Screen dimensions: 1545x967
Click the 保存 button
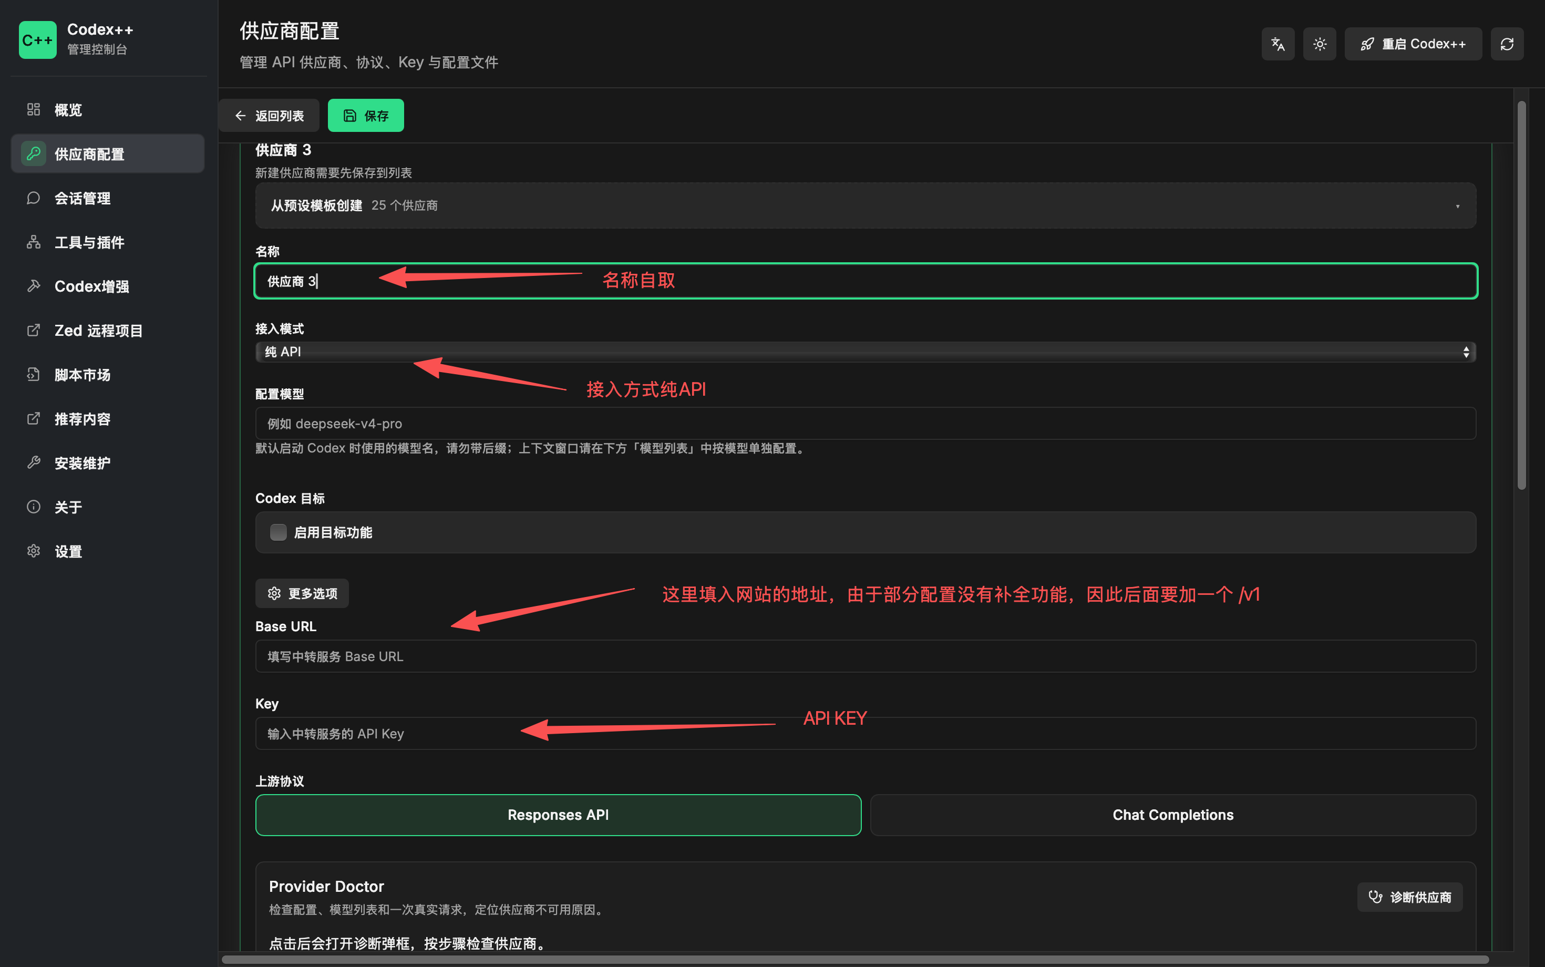(x=366, y=115)
